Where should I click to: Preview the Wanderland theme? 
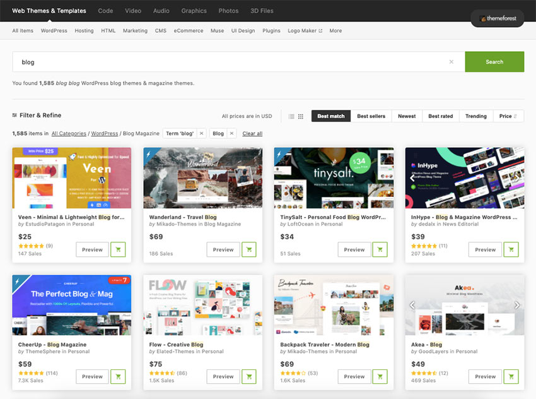pos(223,249)
